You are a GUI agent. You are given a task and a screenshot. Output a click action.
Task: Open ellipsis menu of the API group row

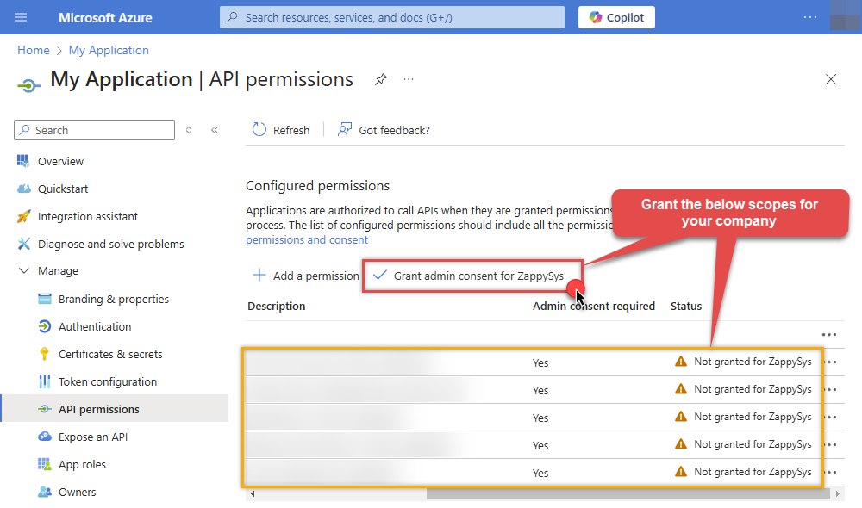829,334
